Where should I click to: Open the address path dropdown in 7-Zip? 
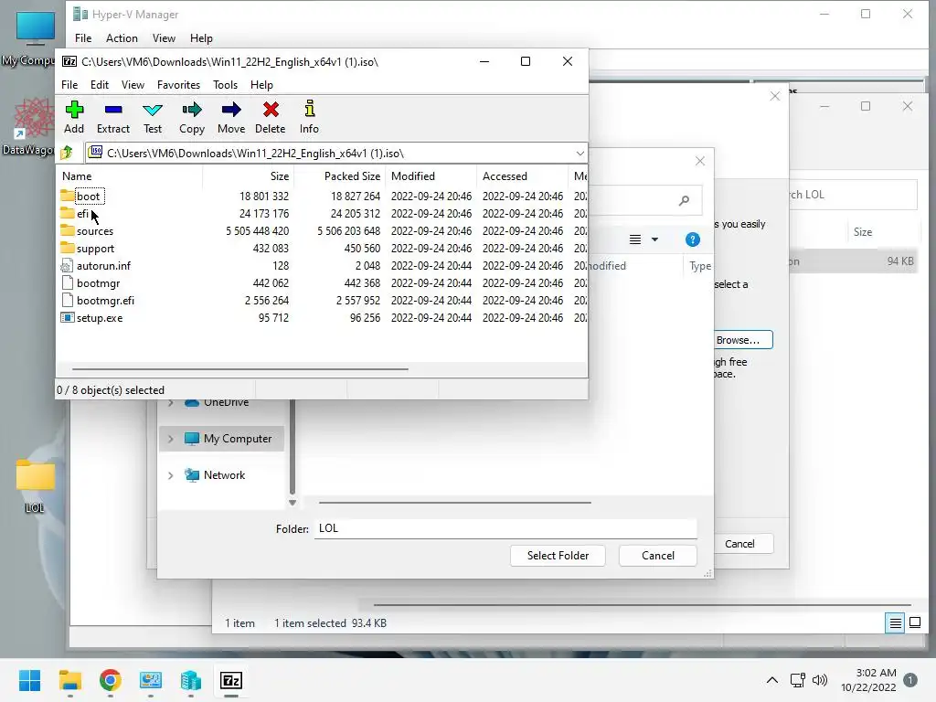[580, 154]
